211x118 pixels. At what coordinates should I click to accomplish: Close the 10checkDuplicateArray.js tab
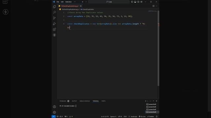(x=81, y=6)
